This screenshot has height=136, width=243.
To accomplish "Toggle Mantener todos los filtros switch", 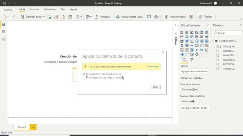I will (192, 102).
